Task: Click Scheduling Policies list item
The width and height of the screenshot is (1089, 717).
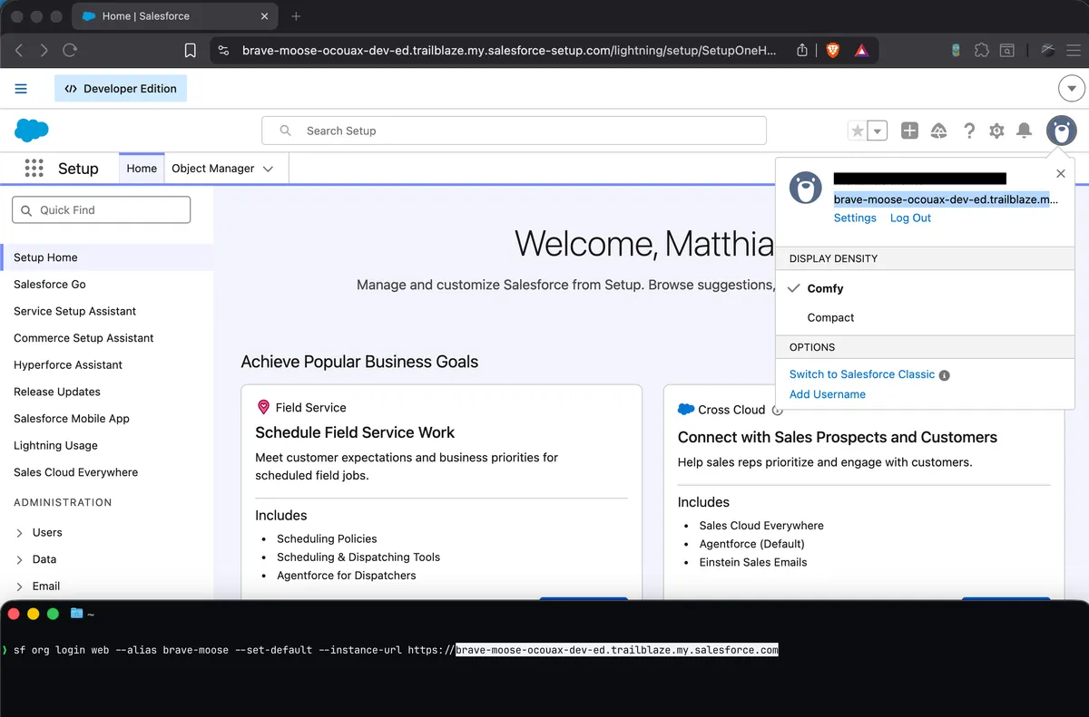Action: click(327, 538)
